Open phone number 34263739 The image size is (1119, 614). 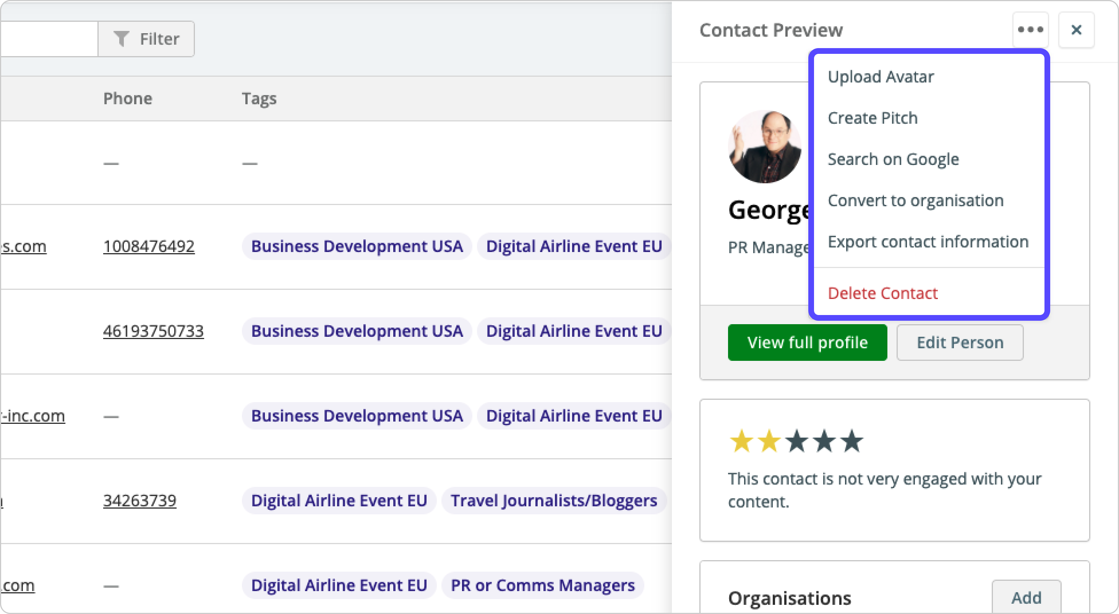139,501
